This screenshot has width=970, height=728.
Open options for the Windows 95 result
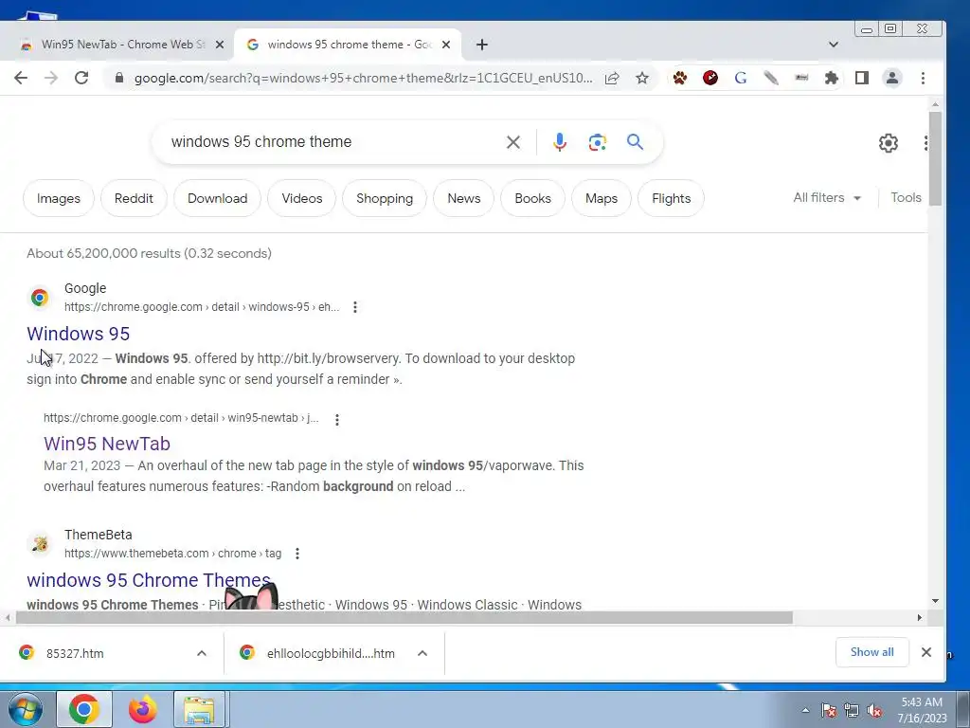(355, 307)
